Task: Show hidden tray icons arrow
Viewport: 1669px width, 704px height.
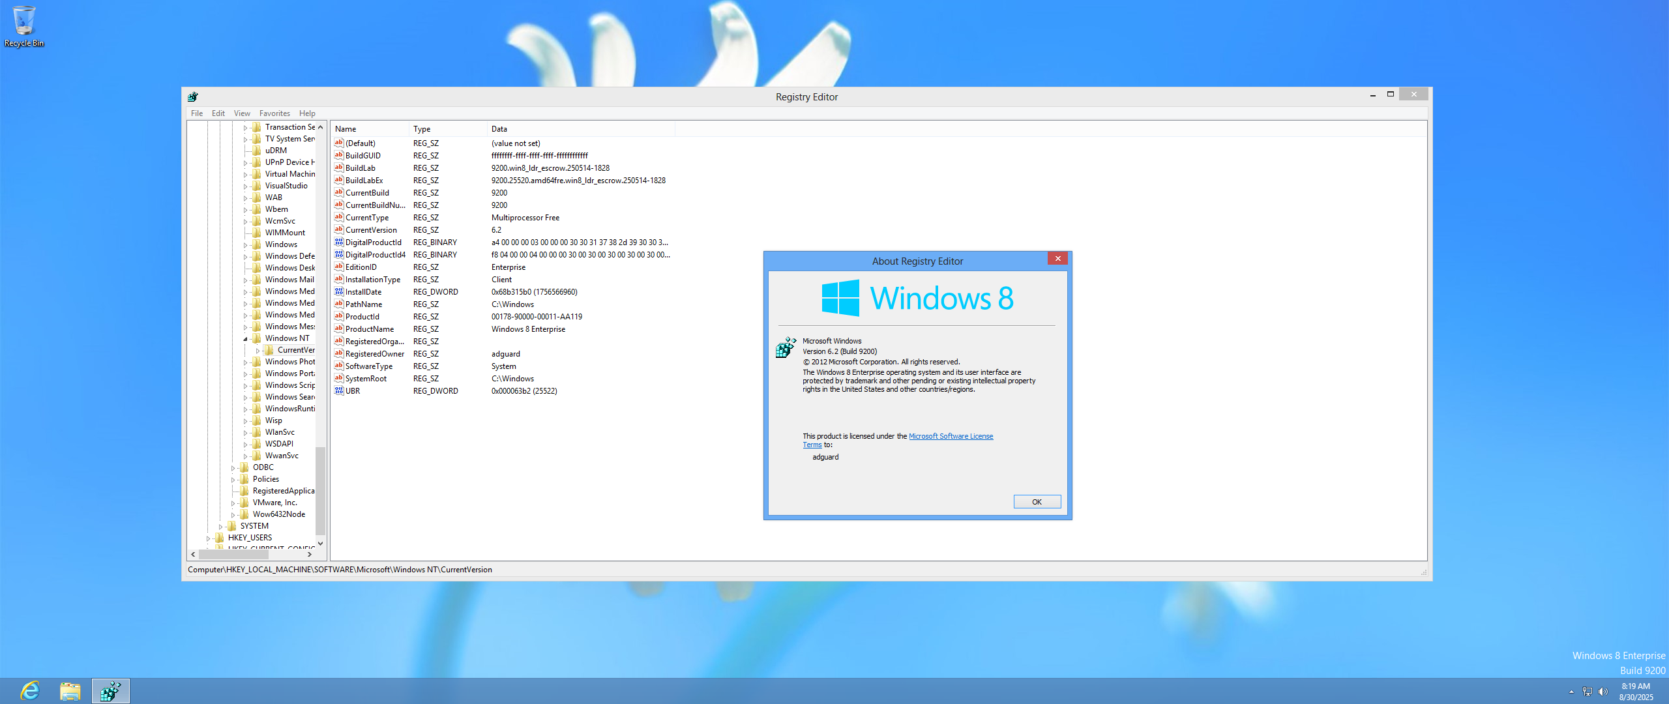Action: 1571,692
